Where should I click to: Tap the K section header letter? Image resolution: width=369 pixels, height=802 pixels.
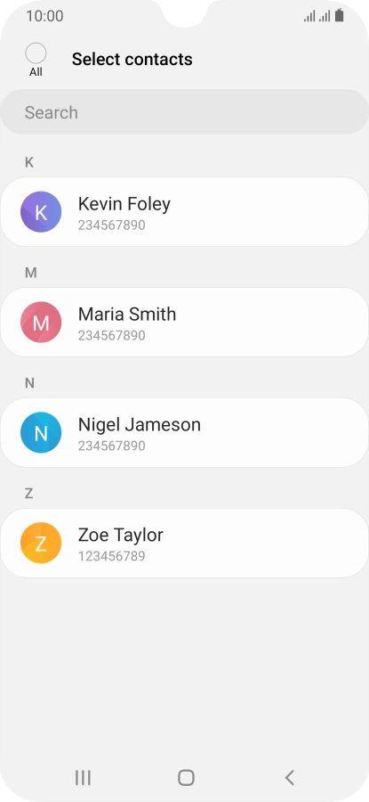(x=29, y=162)
